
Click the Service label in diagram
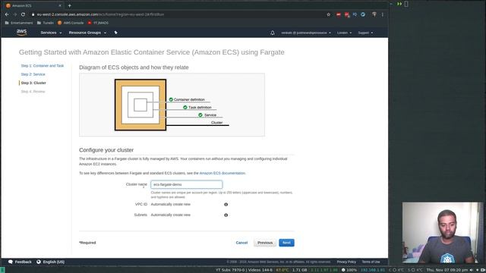coord(210,115)
